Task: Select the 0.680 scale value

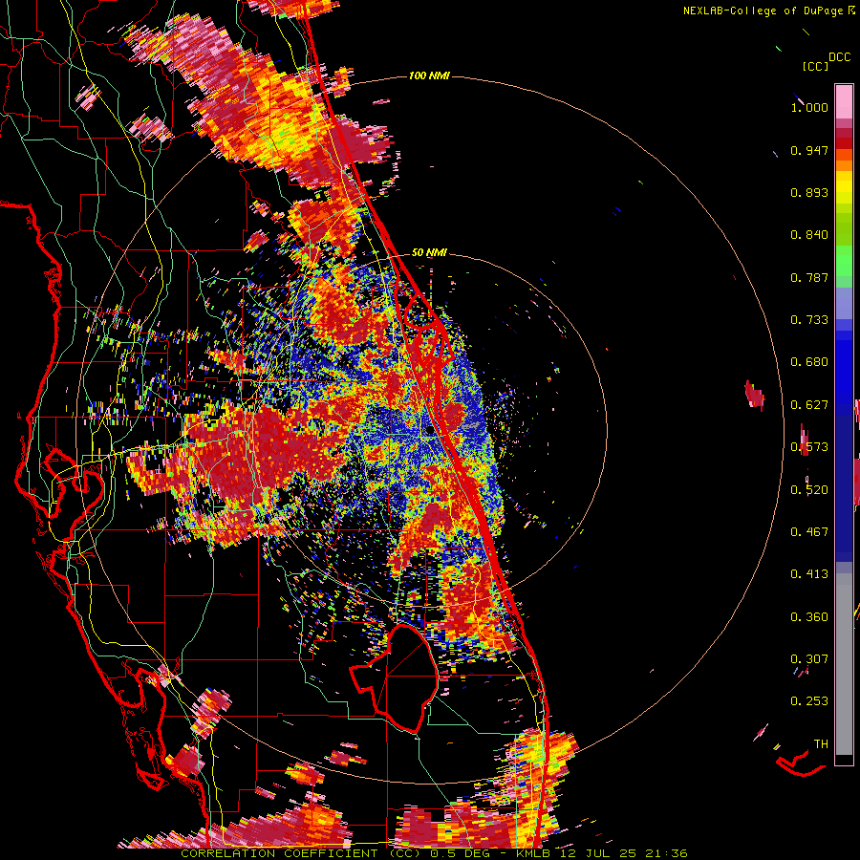Action: [x=809, y=362]
